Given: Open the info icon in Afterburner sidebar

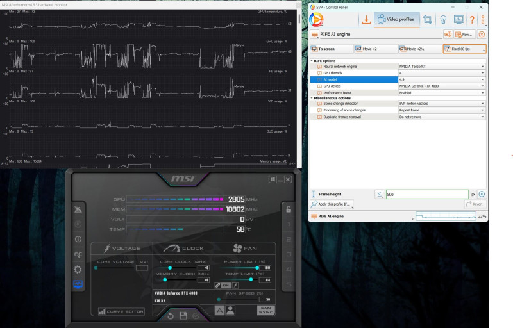Looking at the screenshot, I should click(x=78, y=239).
